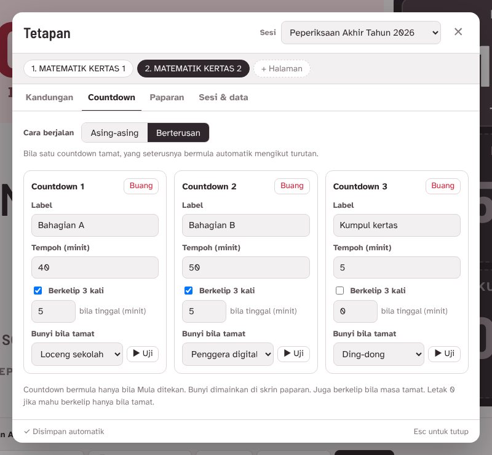Play test sound Uji for Countdown 2

point(294,354)
